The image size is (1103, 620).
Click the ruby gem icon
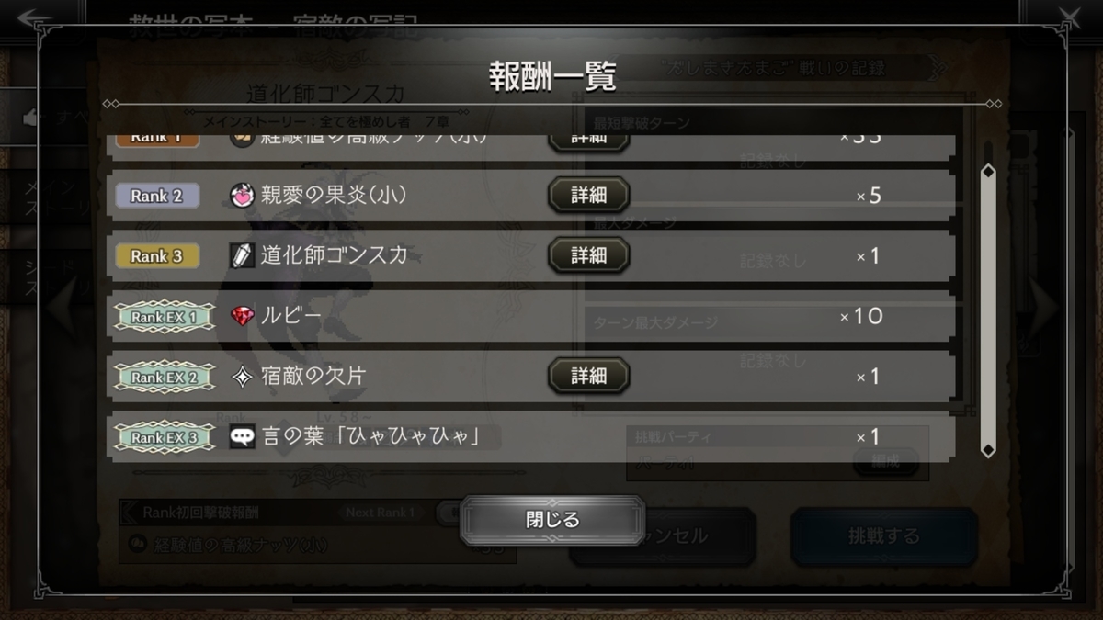[x=242, y=316]
